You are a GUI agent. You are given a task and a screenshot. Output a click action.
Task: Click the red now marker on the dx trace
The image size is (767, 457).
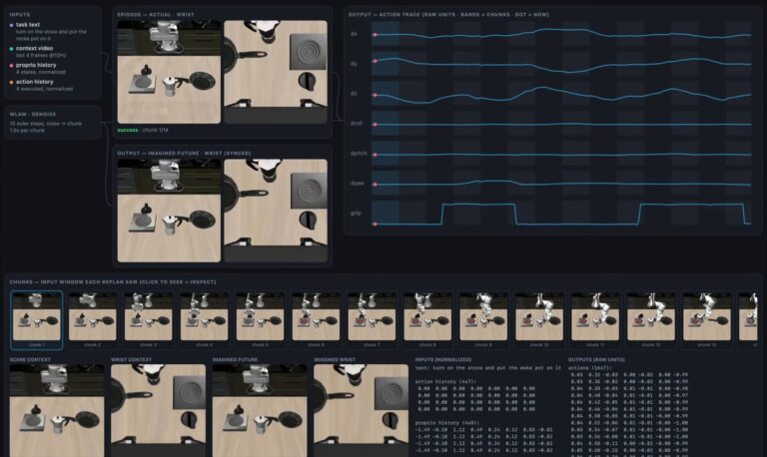click(x=376, y=35)
